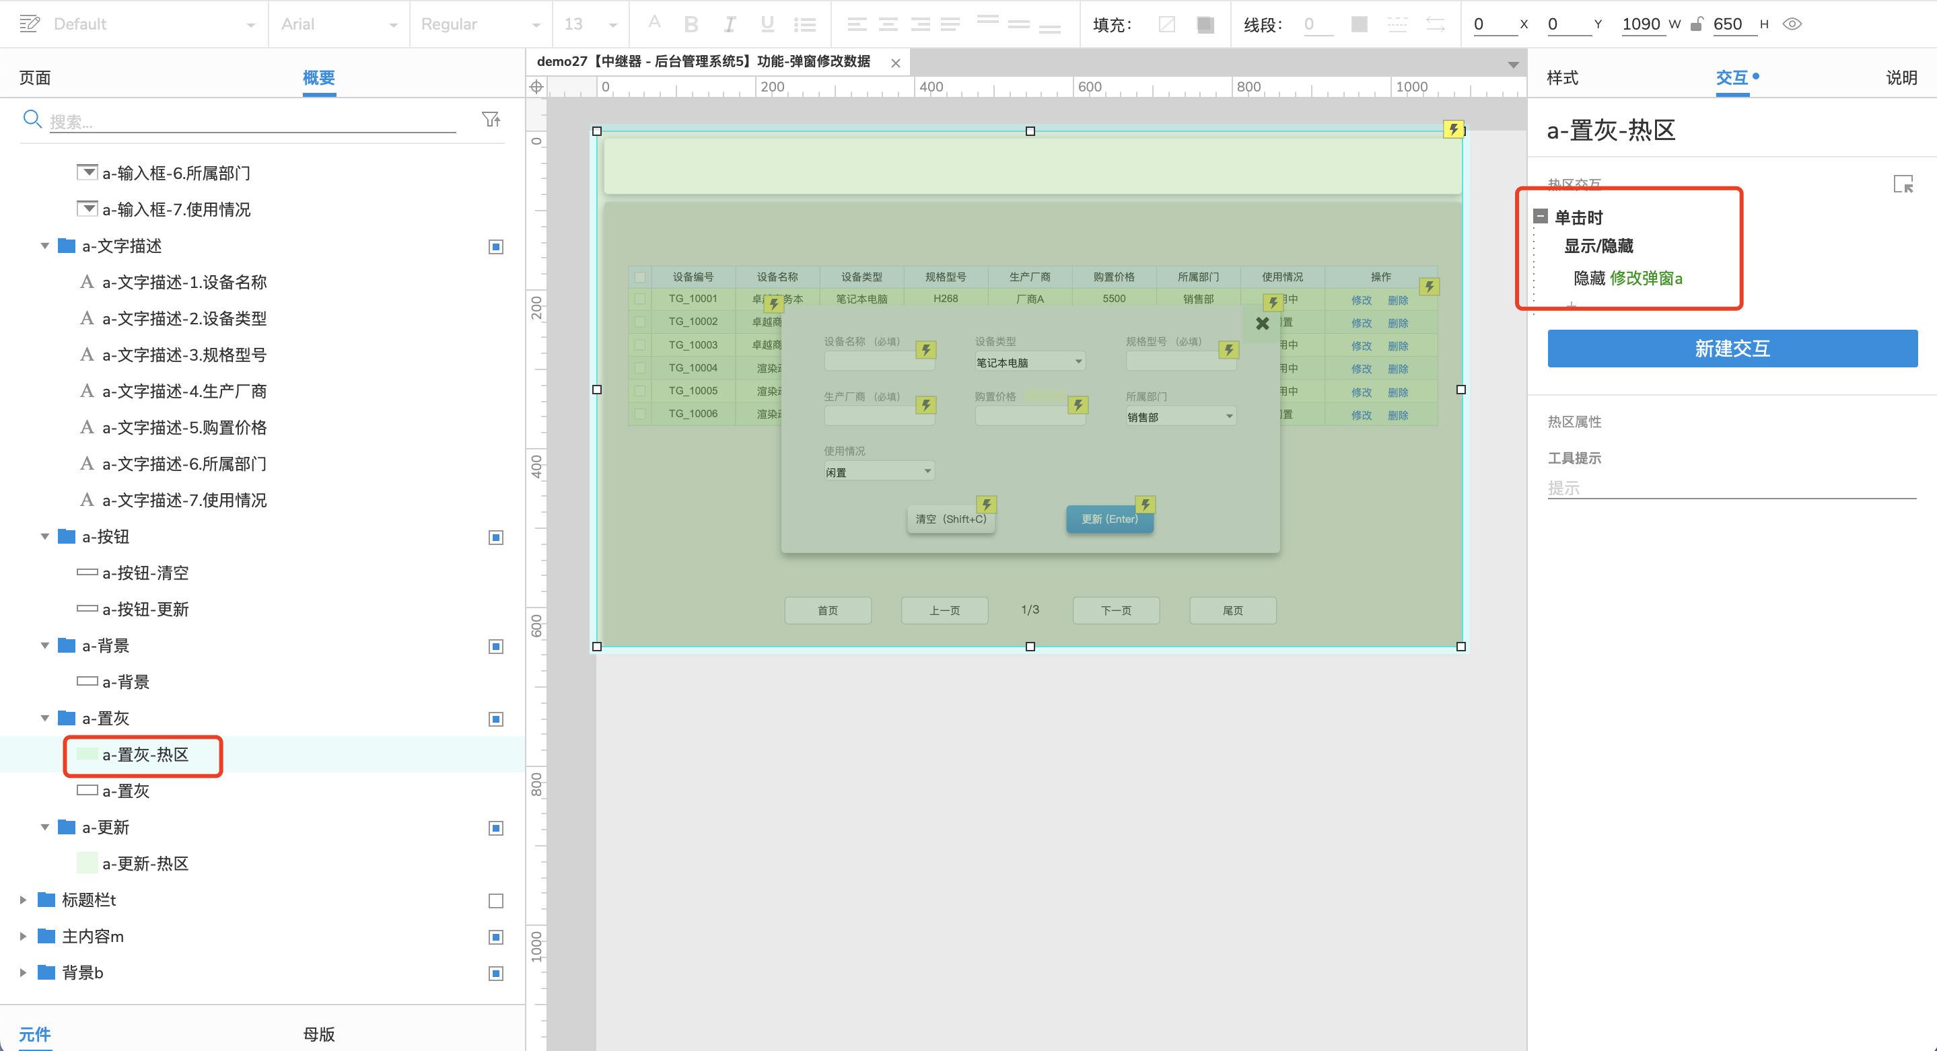This screenshot has height=1051, width=1937.
Task: Click the fill color swatch
Action: 1205,24
